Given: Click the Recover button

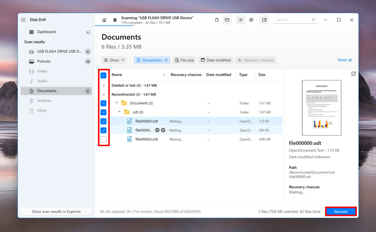Looking at the screenshot, I should point(341,211).
